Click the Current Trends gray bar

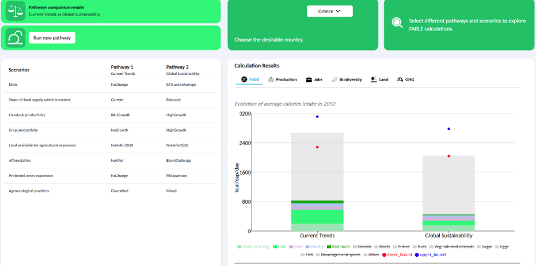click(317, 167)
